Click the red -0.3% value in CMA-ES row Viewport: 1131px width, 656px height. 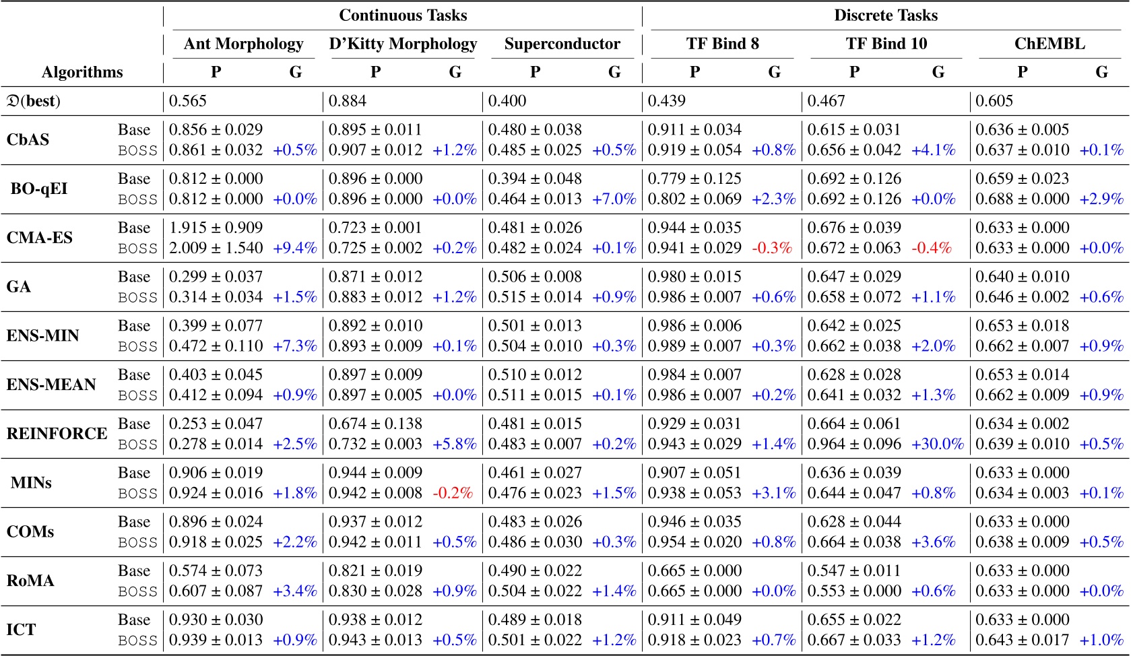pos(774,248)
